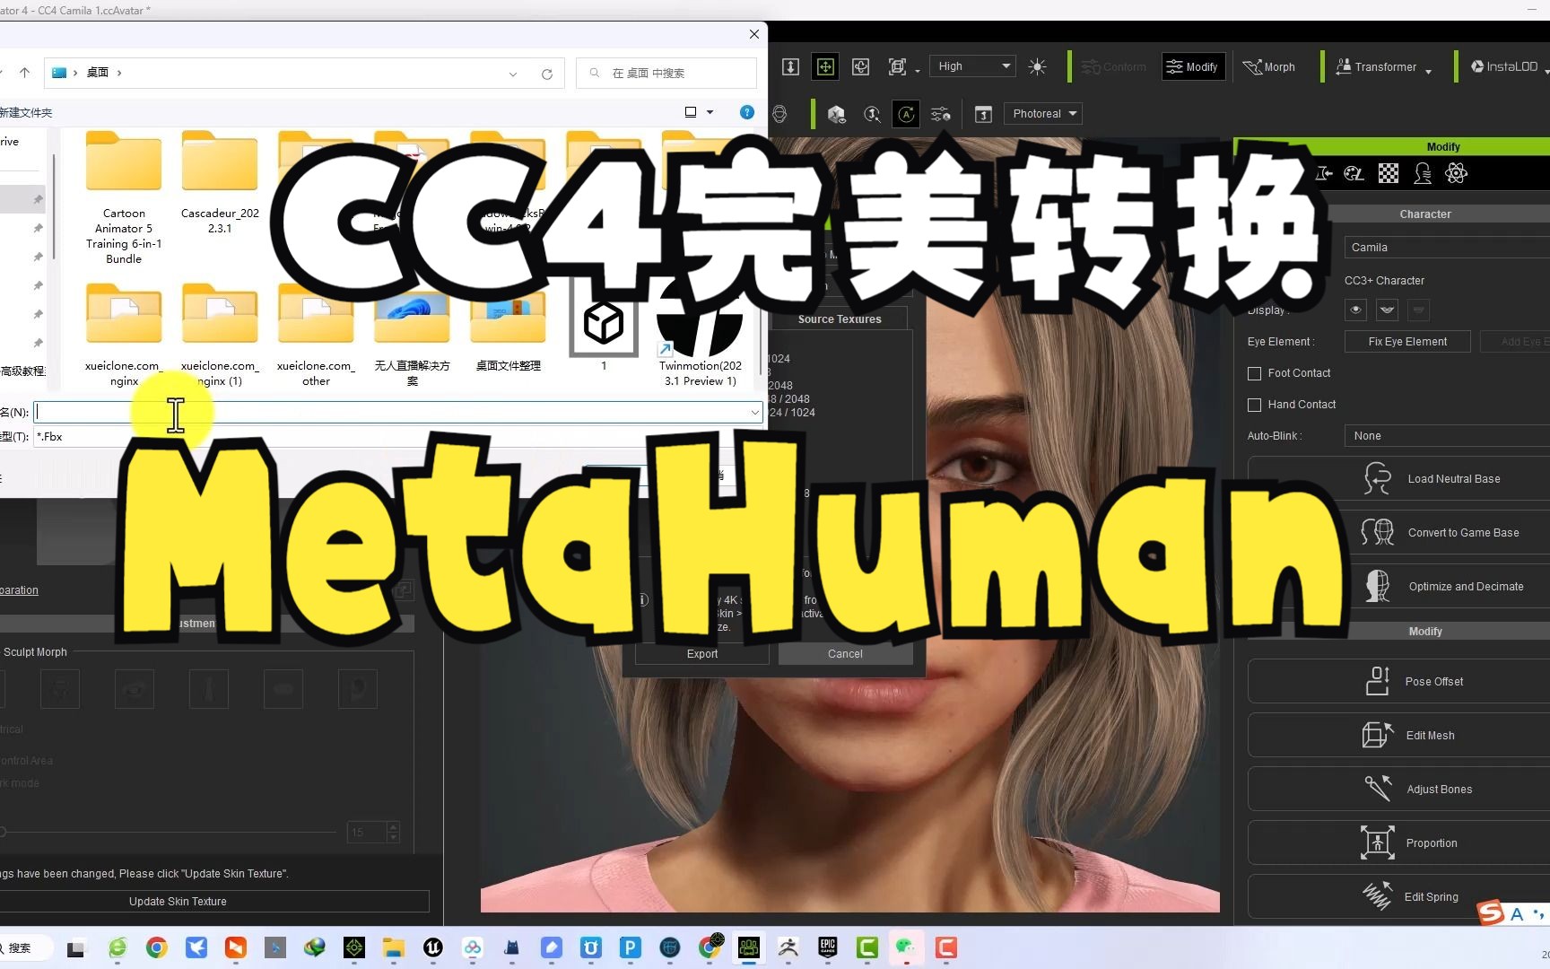Click the calendar-style panel icon before Photoreal

coord(983,114)
